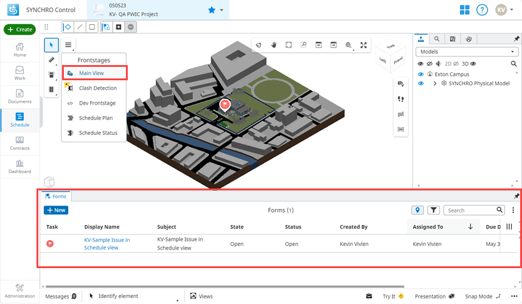Screen dimensions: 522x304
Task: Expand the SYNCHRO Physical Model node
Action: point(435,83)
